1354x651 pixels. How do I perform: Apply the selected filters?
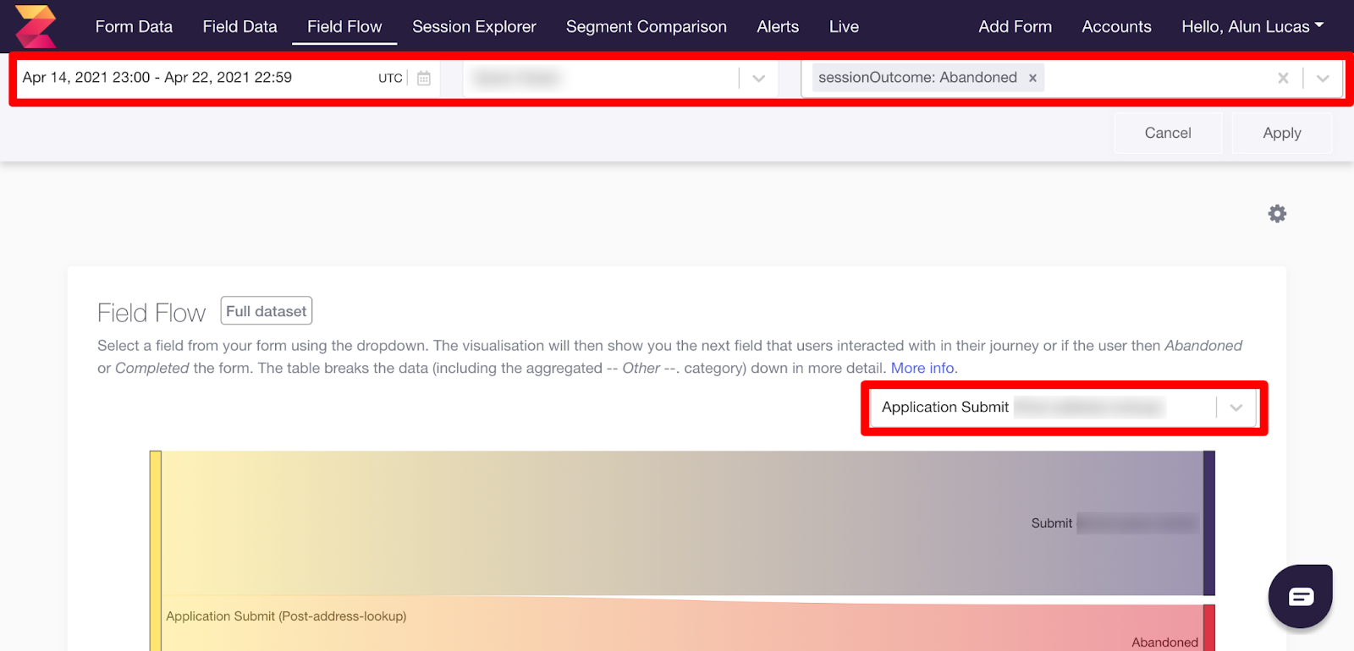(x=1282, y=133)
